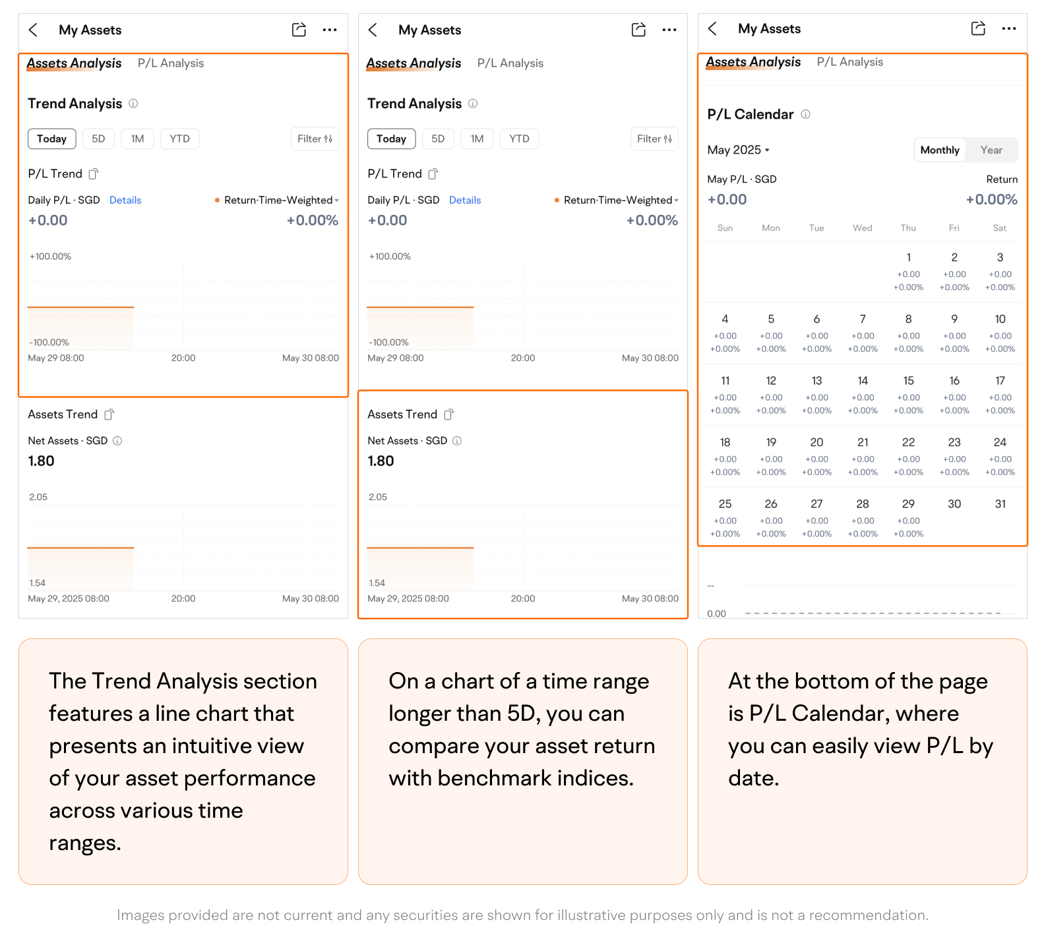Screen dimensions: 1046x943
Task: Tap the share icon next to Assets Trend in middle screen
Action: point(448,415)
